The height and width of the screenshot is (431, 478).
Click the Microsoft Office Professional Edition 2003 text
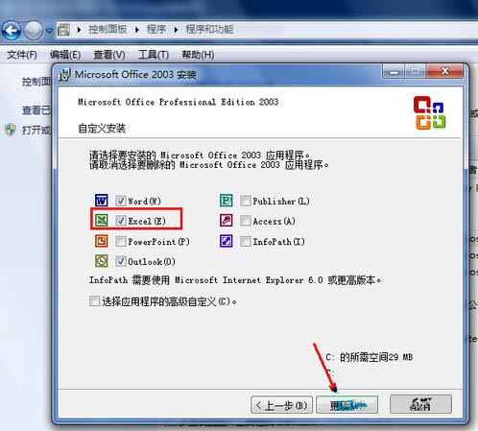(179, 102)
